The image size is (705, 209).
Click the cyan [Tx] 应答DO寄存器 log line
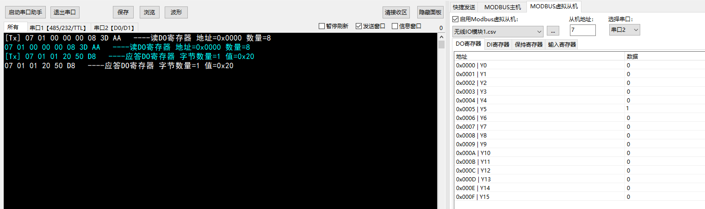click(129, 56)
